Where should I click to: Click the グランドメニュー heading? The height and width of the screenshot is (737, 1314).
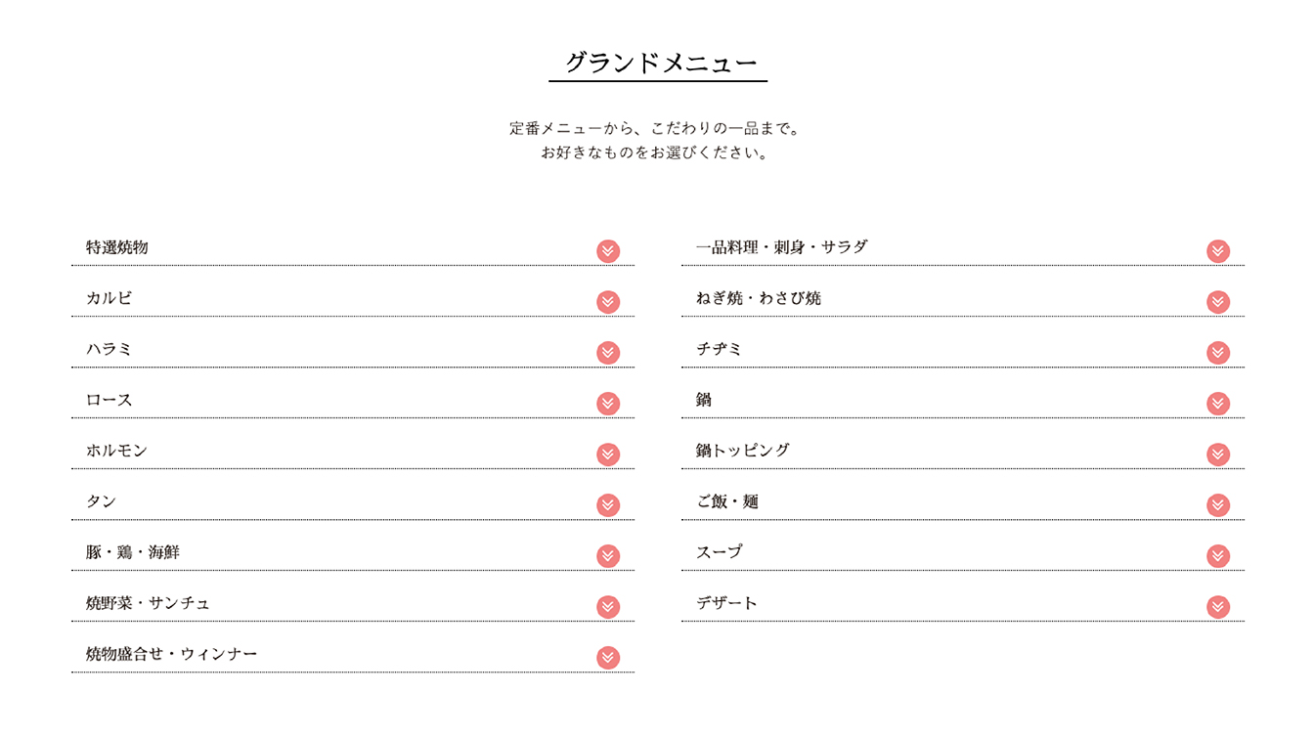click(658, 64)
